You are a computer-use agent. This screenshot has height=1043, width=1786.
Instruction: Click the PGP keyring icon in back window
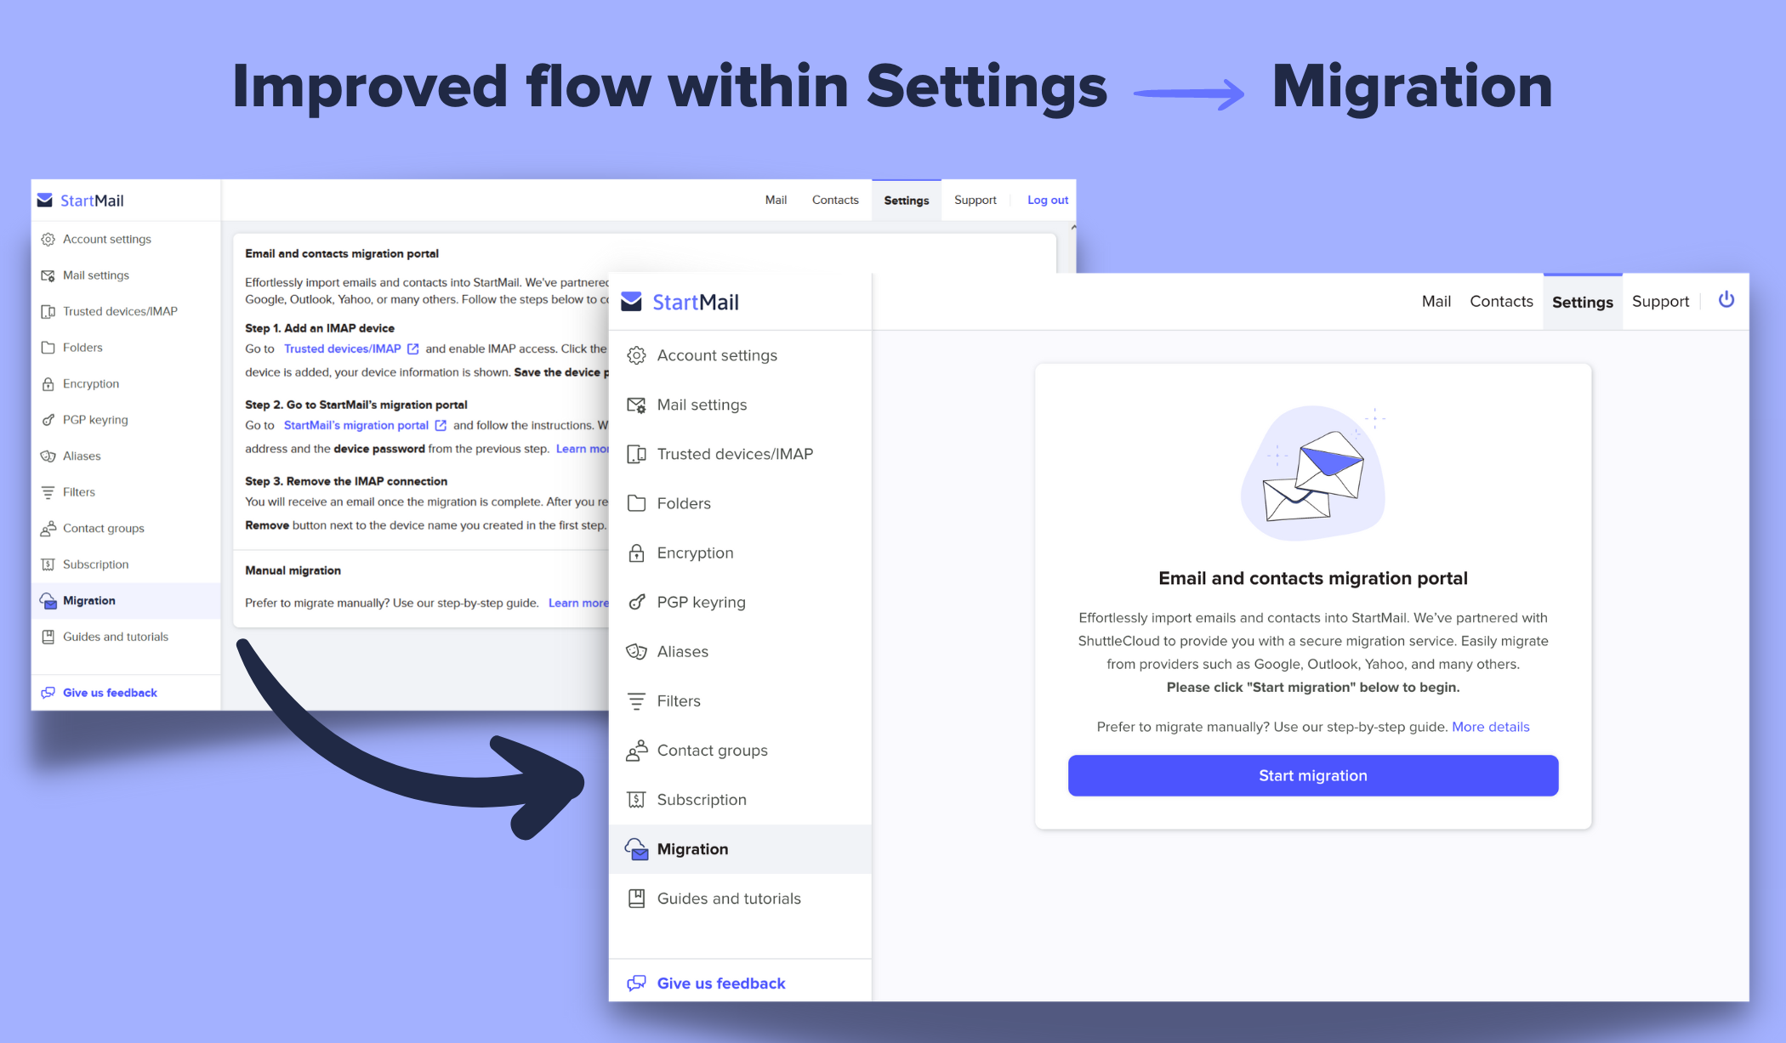(x=48, y=420)
